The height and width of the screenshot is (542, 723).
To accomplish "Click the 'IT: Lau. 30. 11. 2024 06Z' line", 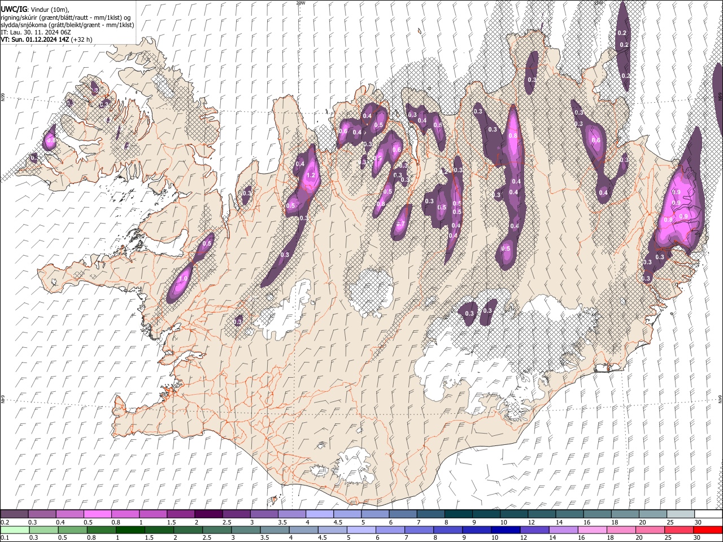I will tap(36, 32).
